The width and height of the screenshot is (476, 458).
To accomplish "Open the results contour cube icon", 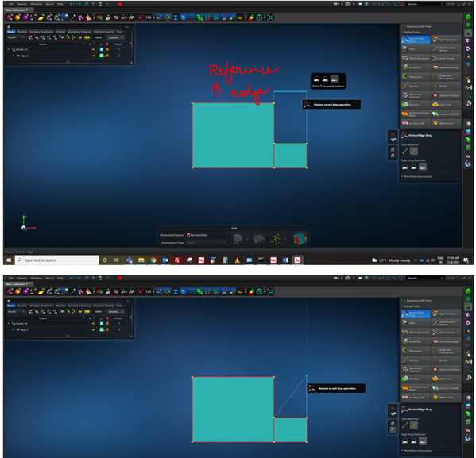I will (x=300, y=239).
